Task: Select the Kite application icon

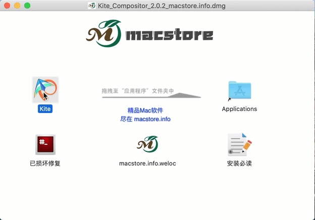Action: (45, 90)
